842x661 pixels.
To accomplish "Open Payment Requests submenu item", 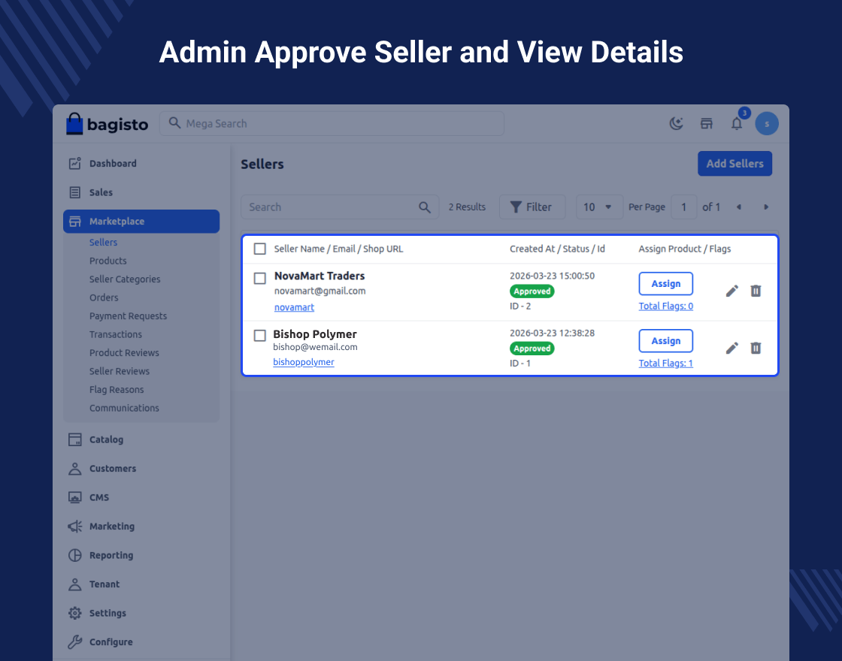I will [128, 316].
